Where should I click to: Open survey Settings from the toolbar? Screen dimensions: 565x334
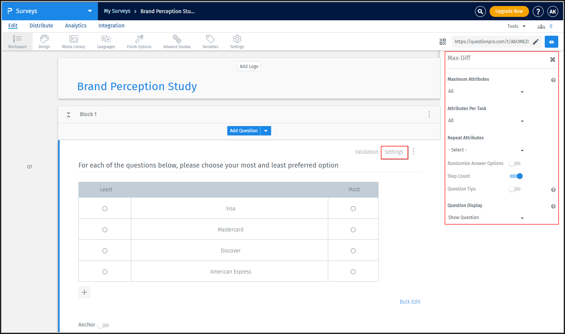point(237,41)
